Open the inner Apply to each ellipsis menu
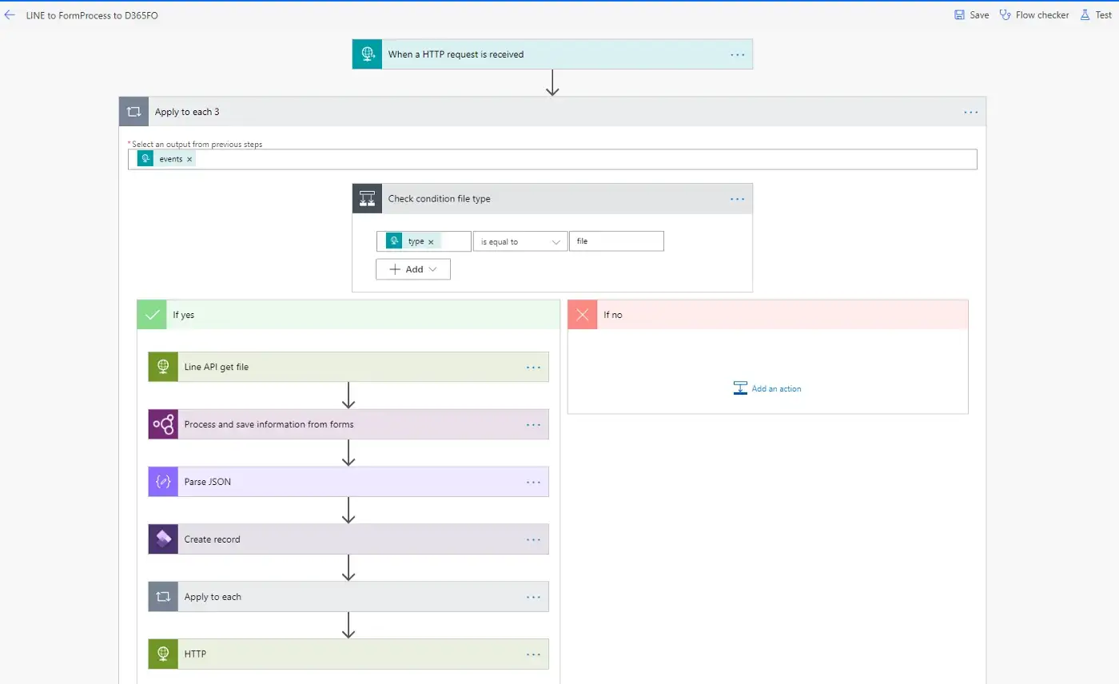 (534, 597)
